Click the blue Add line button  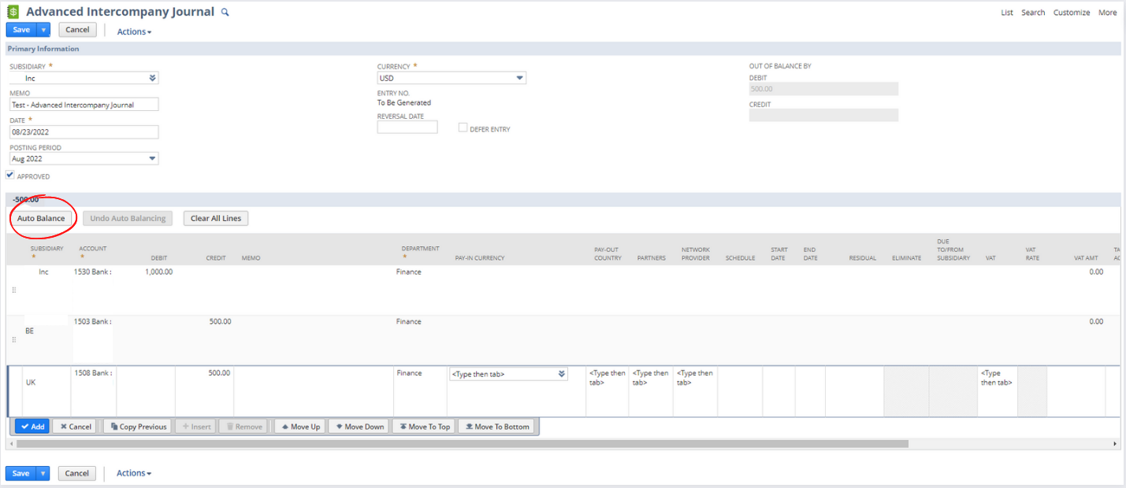tap(32, 427)
